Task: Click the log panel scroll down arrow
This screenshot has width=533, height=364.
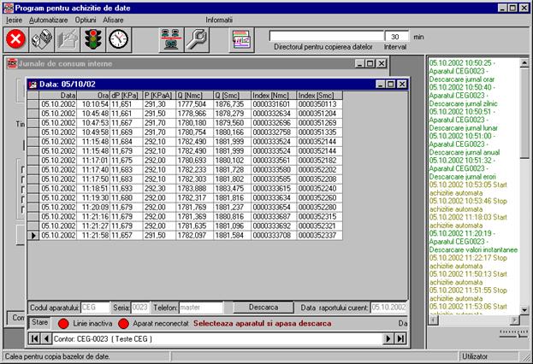Action: click(x=524, y=309)
